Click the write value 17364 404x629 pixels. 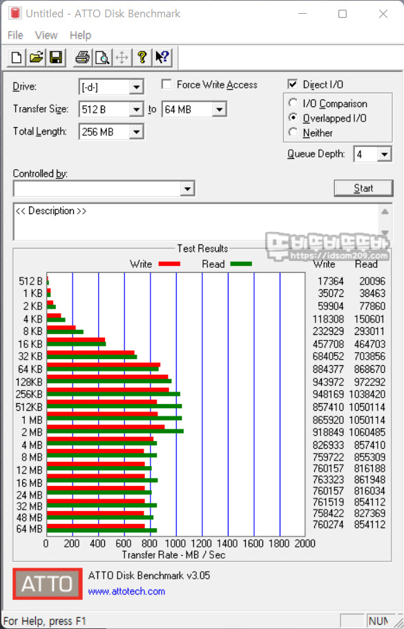(x=331, y=281)
